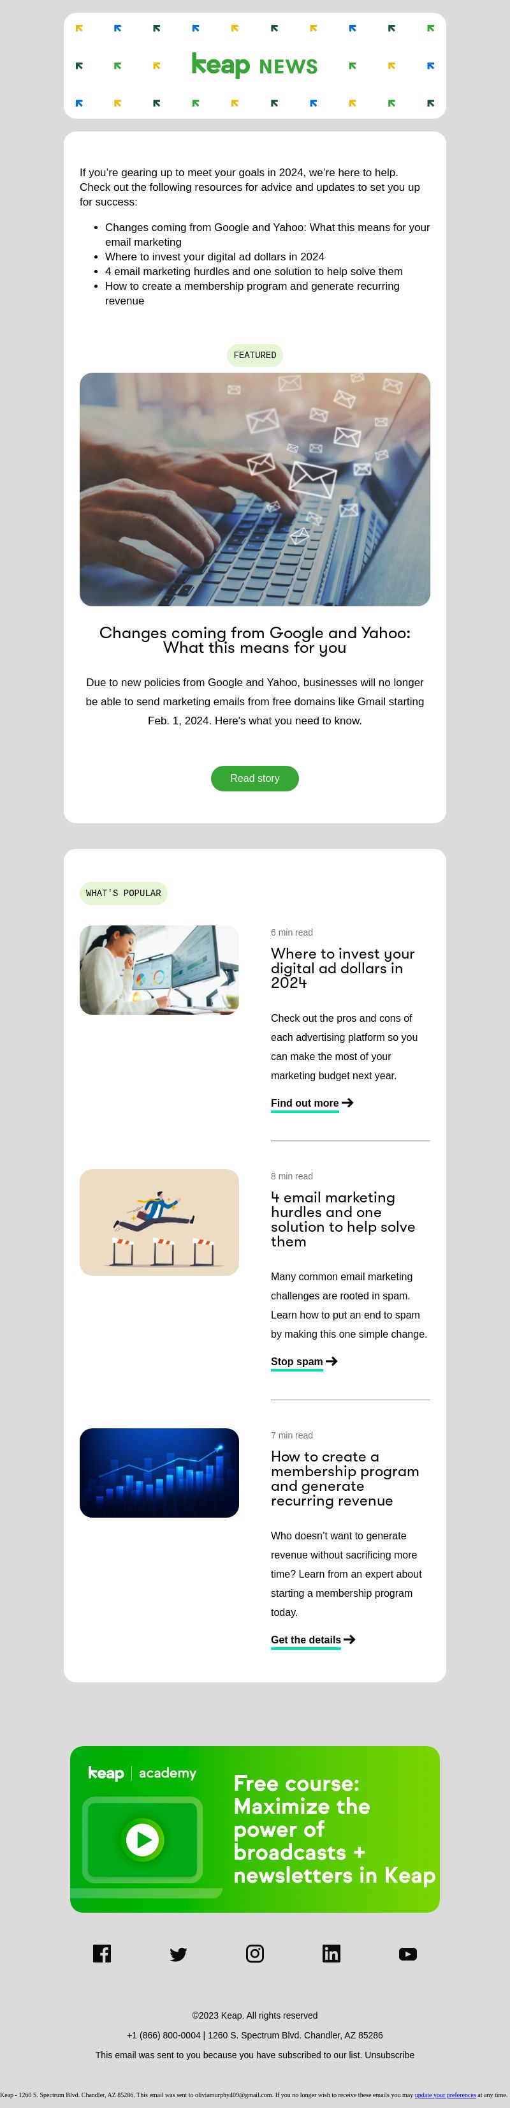Open the YouTube icon
Viewport: 510px width, 2108px height.
[x=408, y=1954]
